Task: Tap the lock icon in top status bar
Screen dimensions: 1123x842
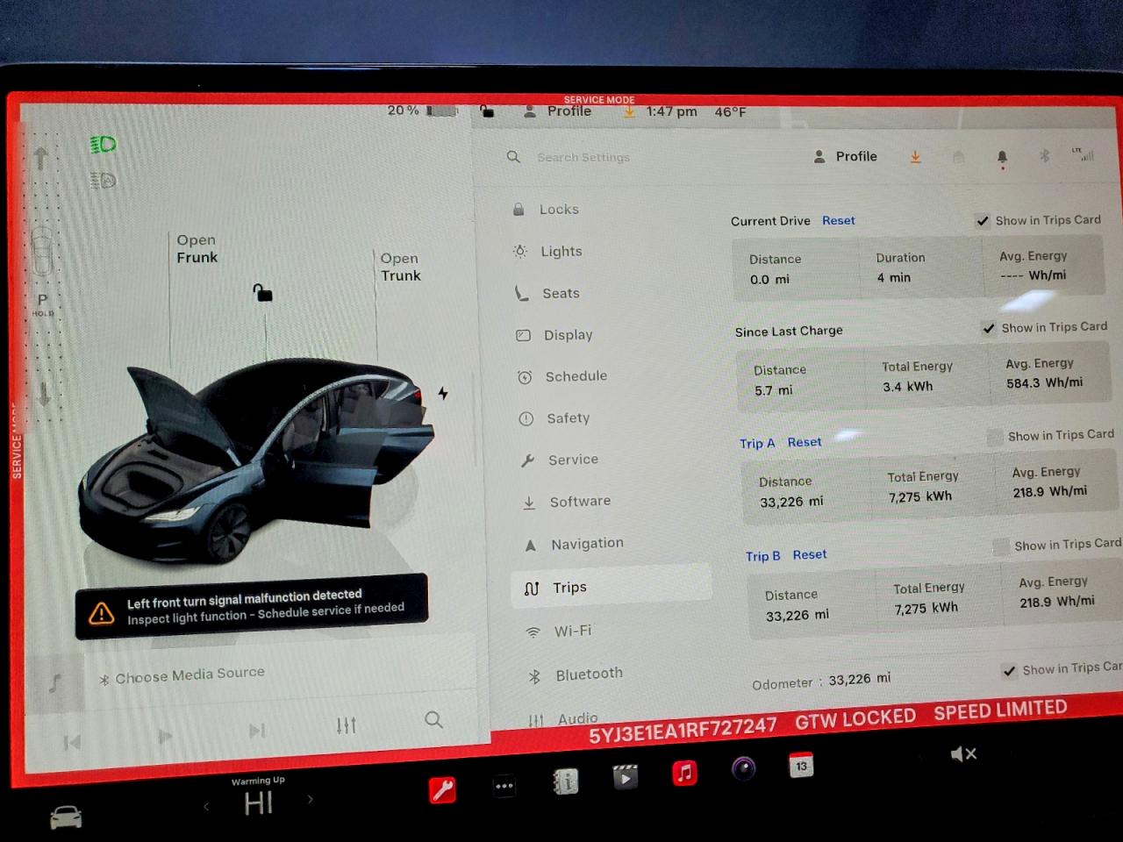Action: [487, 111]
